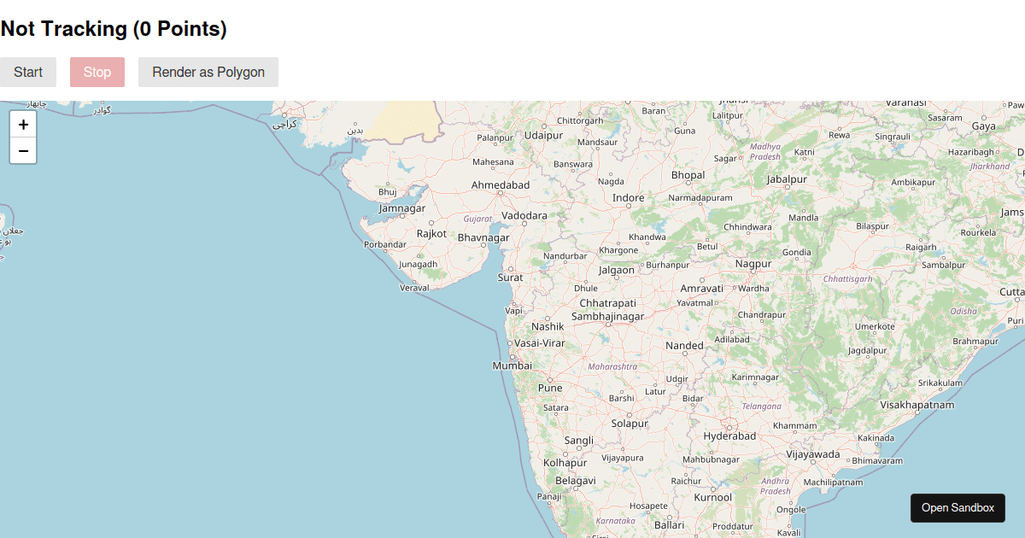The width and height of the screenshot is (1025, 538).
Task: Click the Chhindwara town label
Action: pyautogui.click(x=747, y=227)
